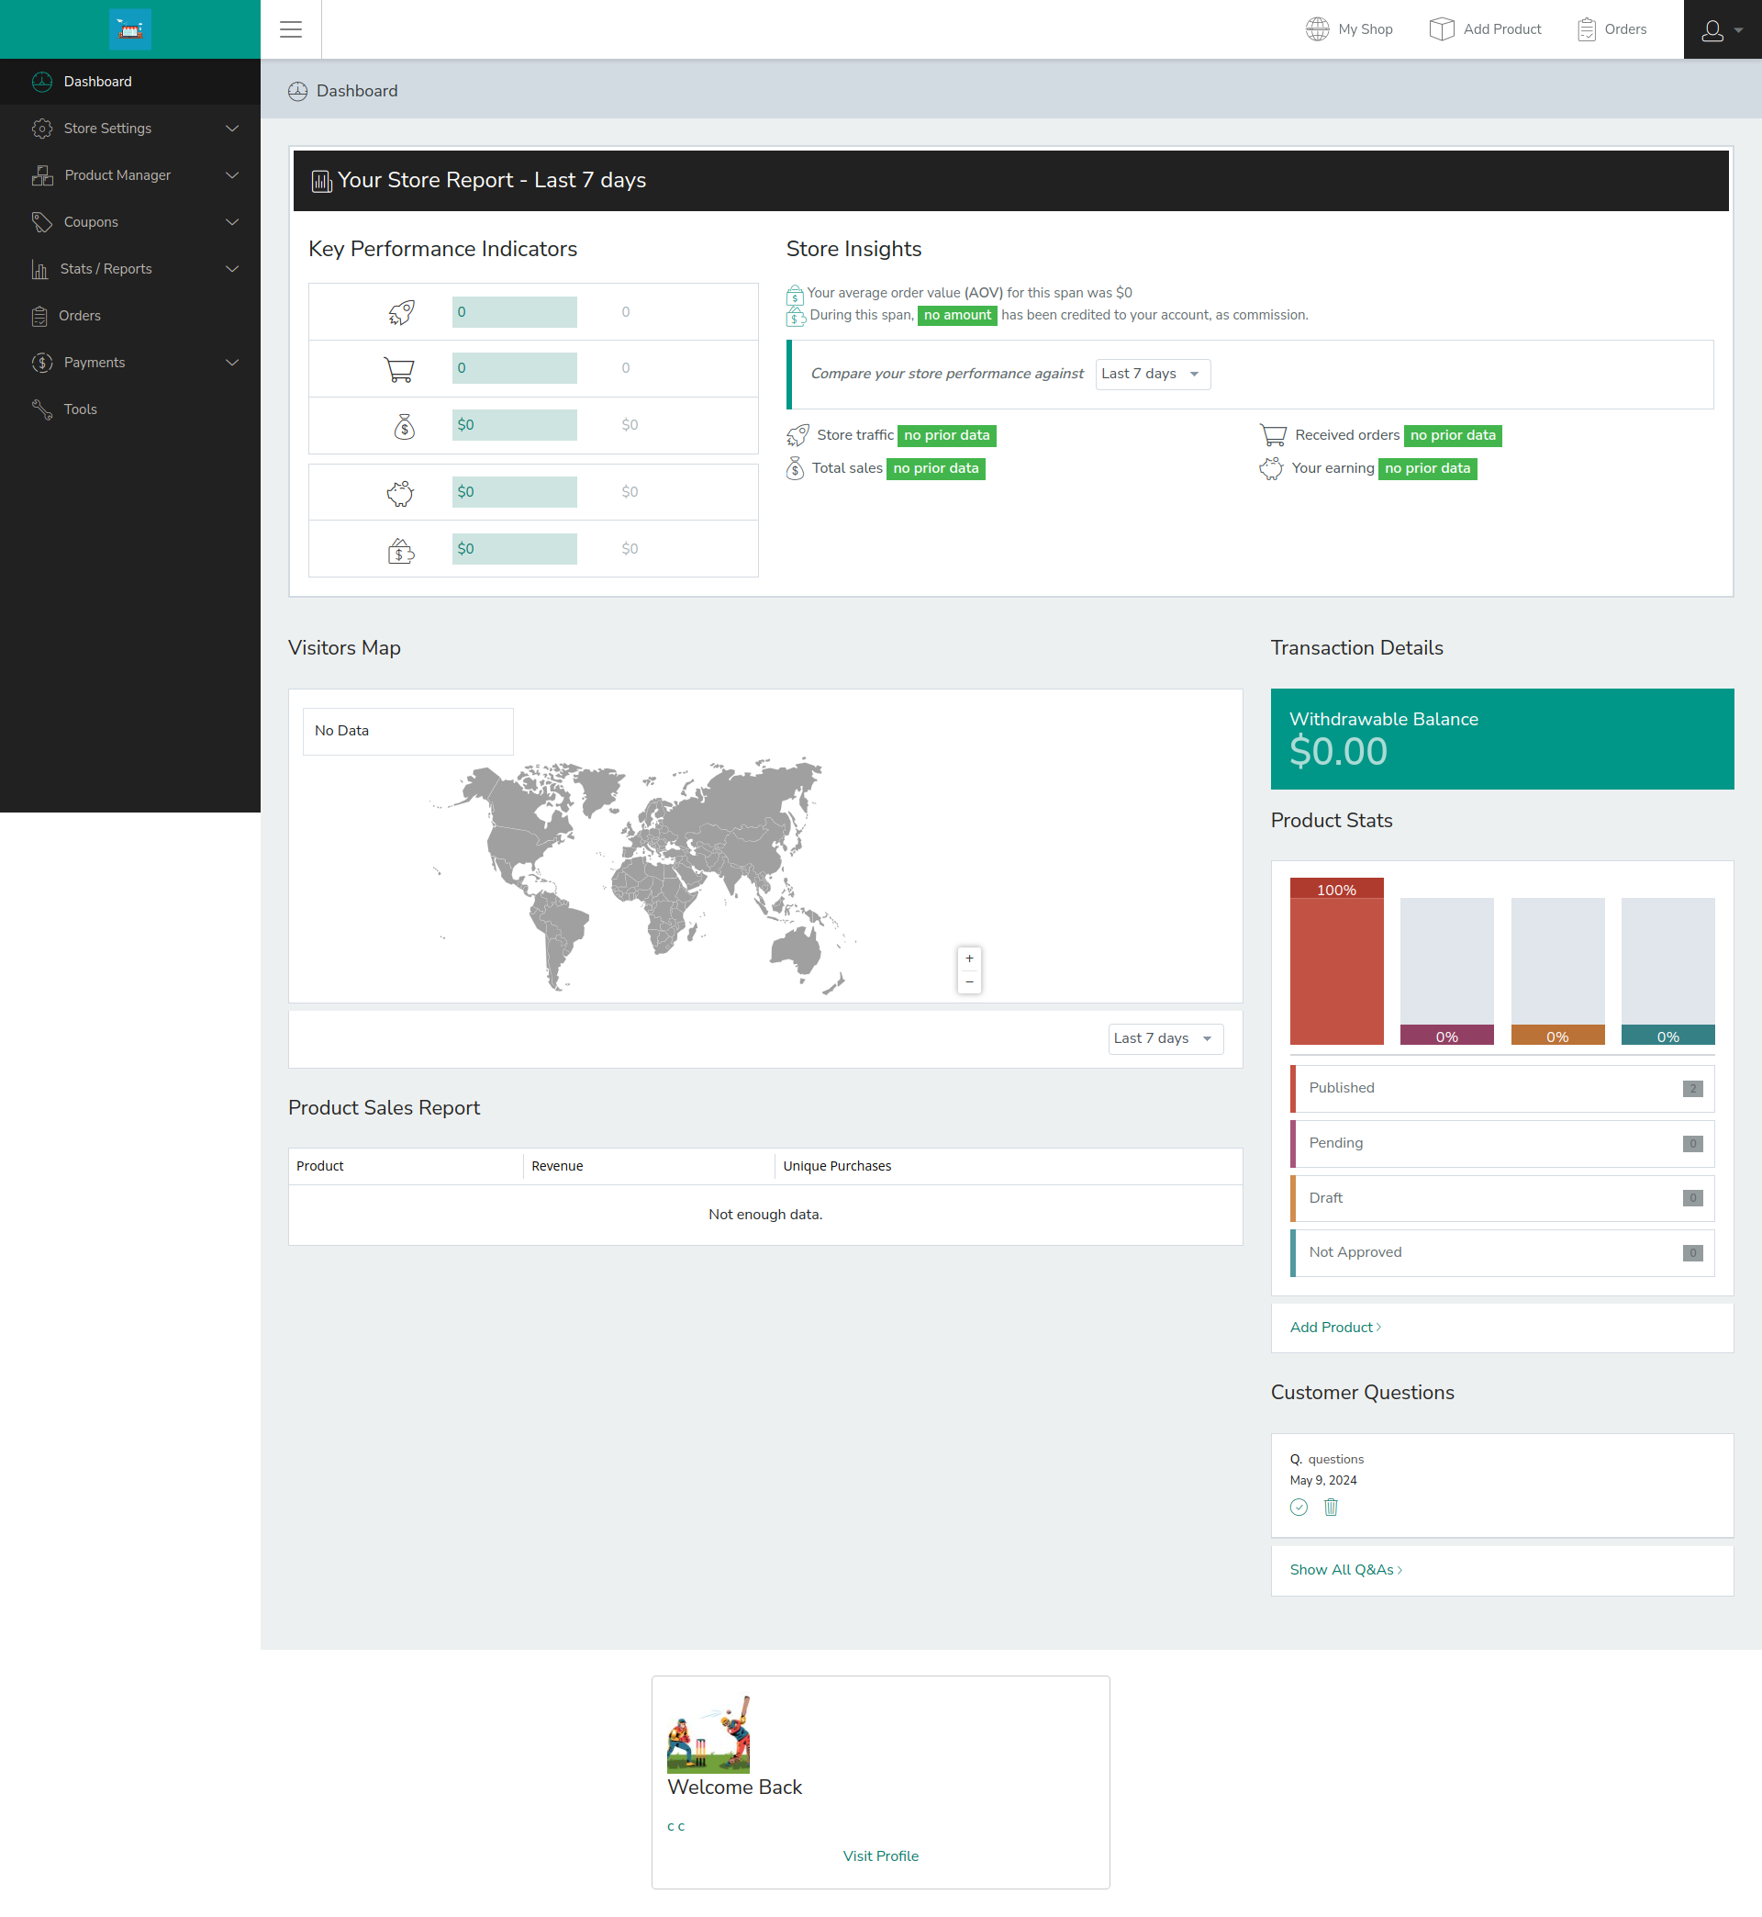Viewport: 1762px width, 1917px height.
Task: Open compare performance Last 7 days dropdown
Action: click(1152, 374)
